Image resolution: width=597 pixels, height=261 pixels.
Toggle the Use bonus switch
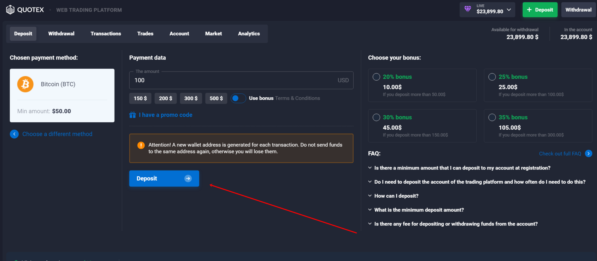pos(238,99)
